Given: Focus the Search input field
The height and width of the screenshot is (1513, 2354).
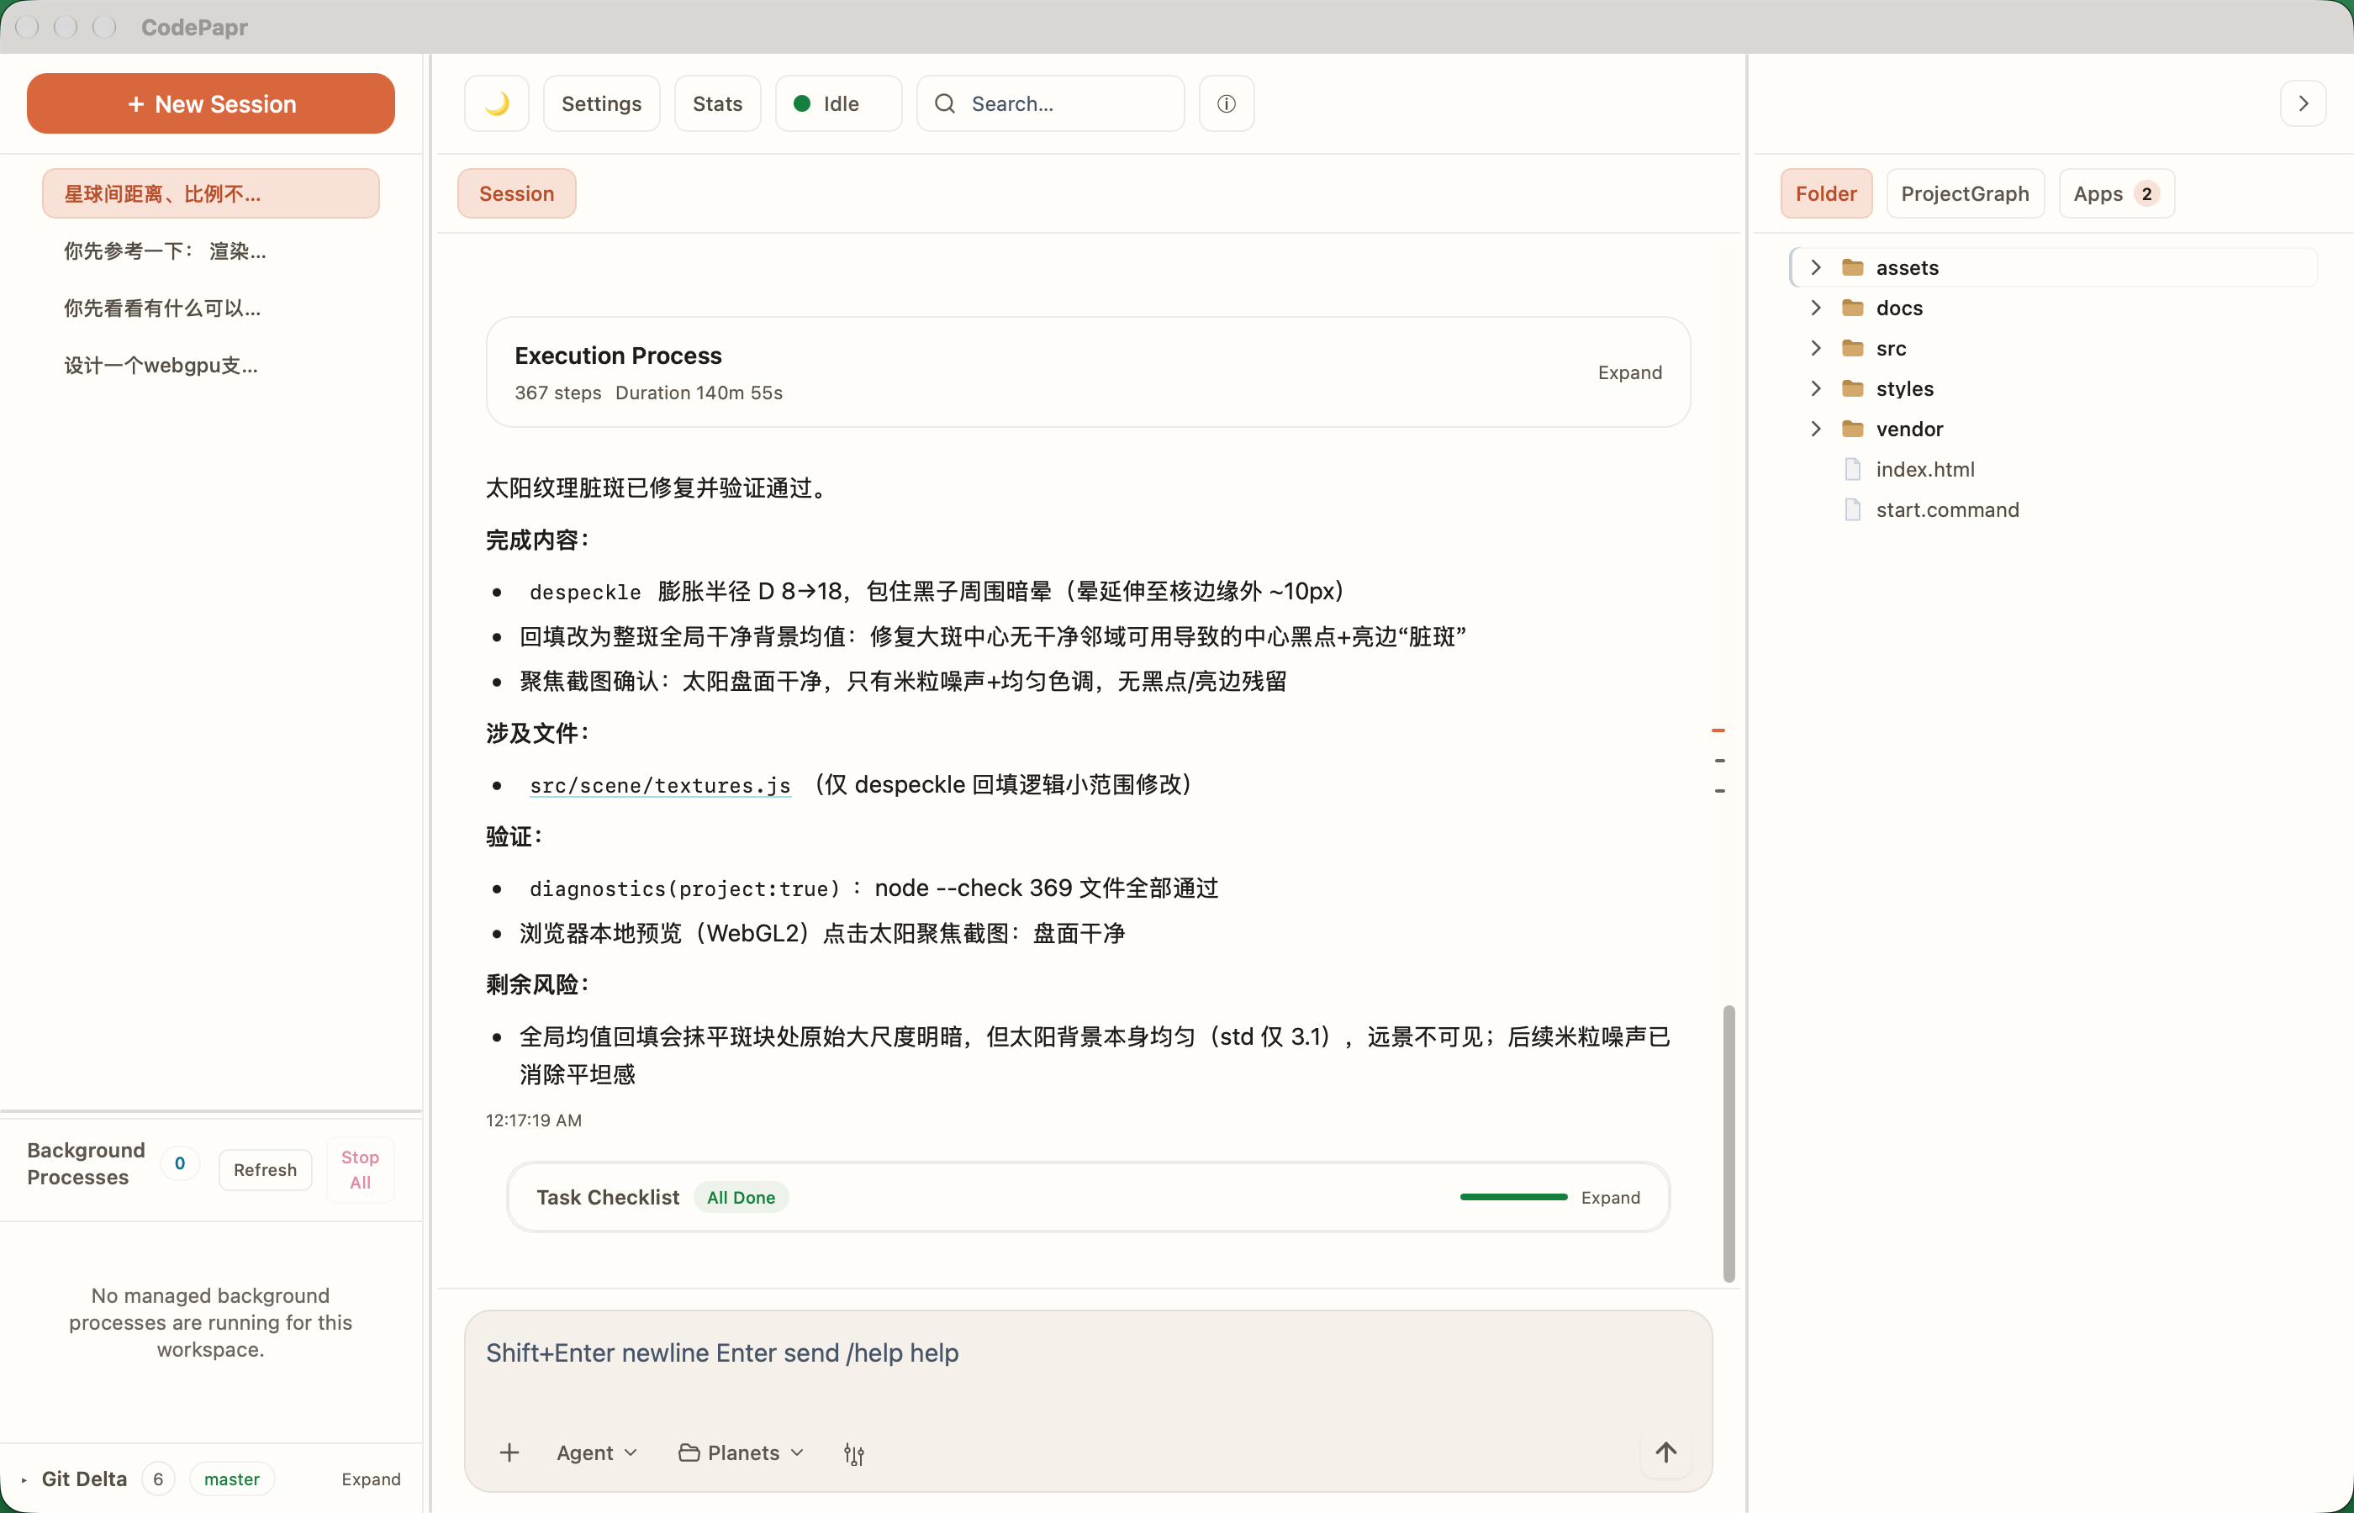Looking at the screenshot, I should click(x=1050, y=103).
